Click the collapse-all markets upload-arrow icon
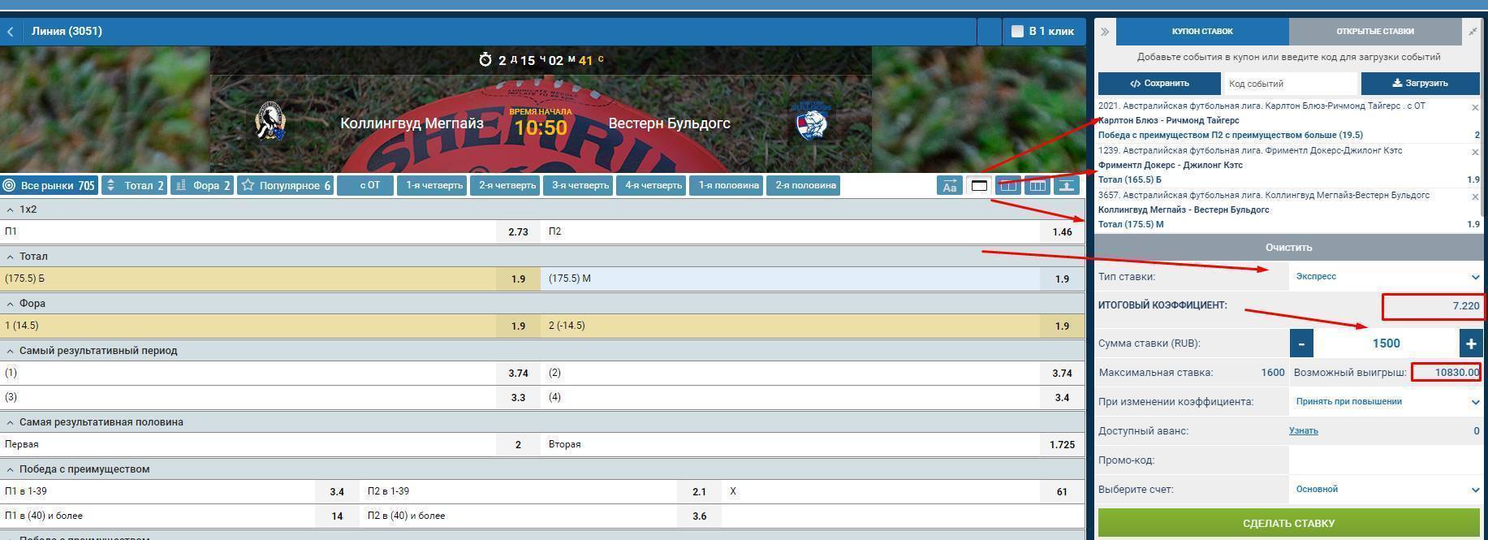Viewport: 1488px width, 540px height. click(x=1067, y=186)
